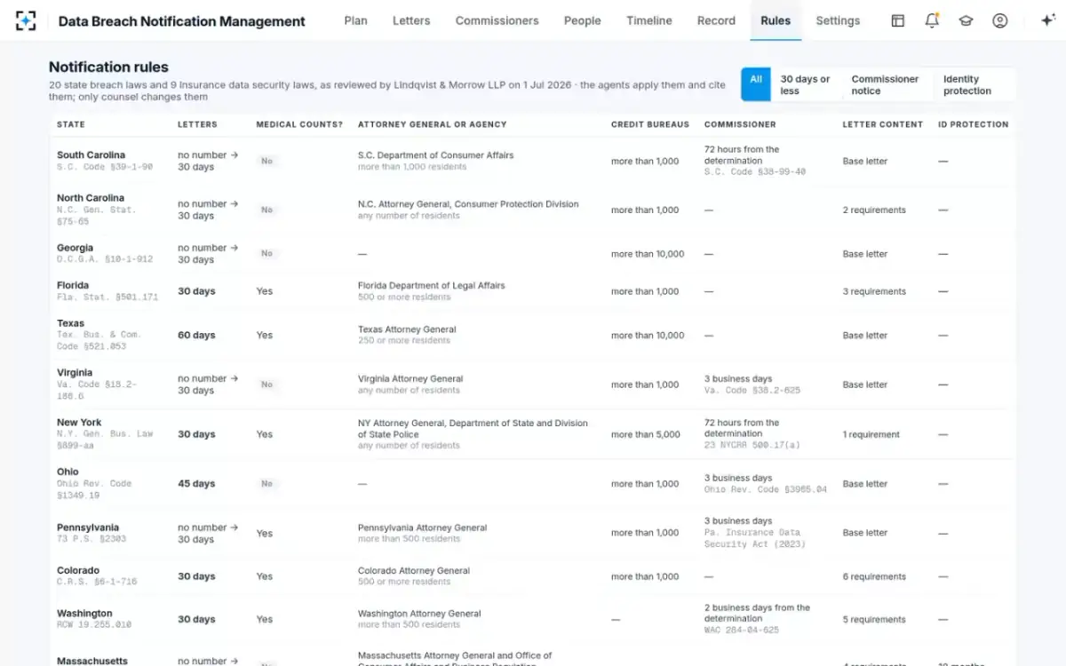
Task: Click the RCW 19.255.010 citation
Action: pyautogui.click(x=94, y=625)
